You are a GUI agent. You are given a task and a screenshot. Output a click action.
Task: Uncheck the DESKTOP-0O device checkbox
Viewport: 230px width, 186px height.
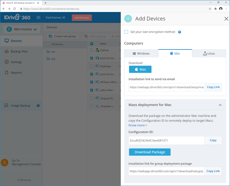point(92,58)
